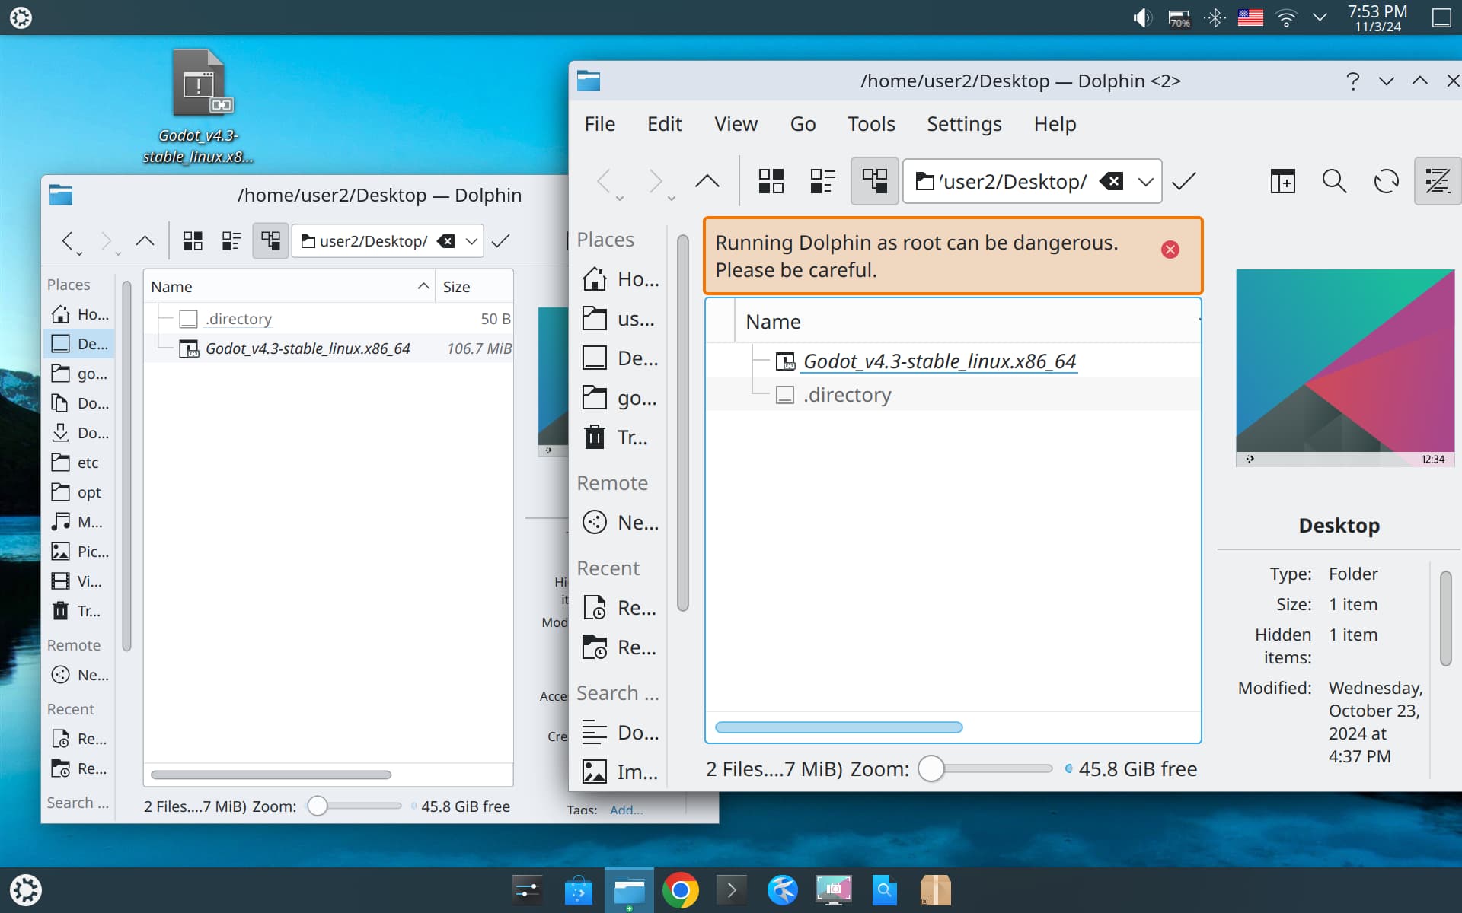Open Music place in first Dolphin sidebar
The width and height of the screenshot is (1462, 913).
click(x=79, y=522)
